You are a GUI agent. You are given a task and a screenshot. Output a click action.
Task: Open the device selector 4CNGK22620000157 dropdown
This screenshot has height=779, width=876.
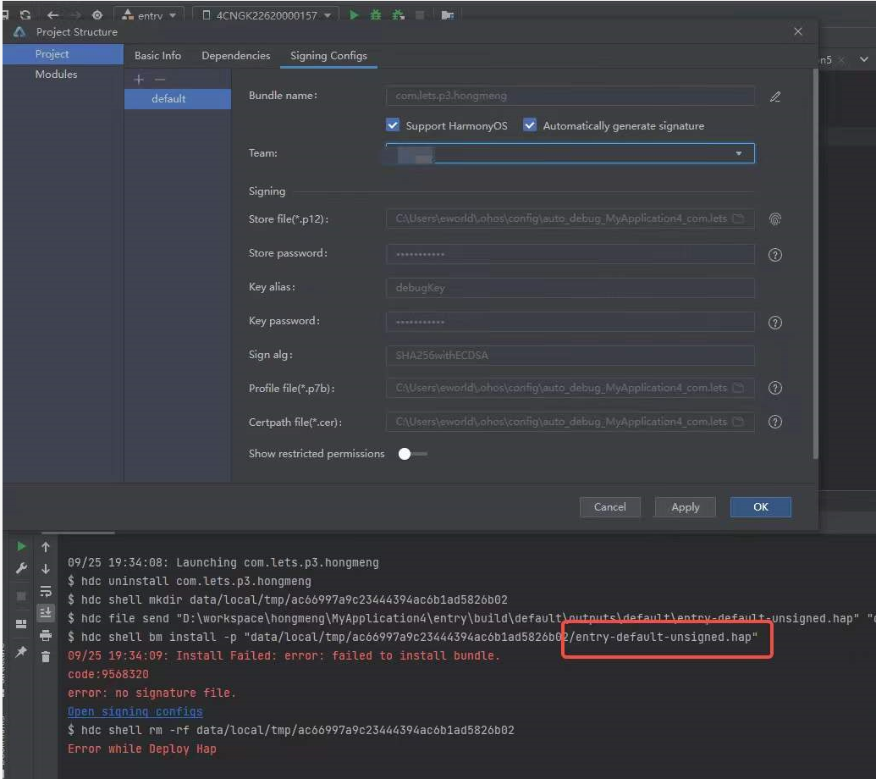coord(266,15)
